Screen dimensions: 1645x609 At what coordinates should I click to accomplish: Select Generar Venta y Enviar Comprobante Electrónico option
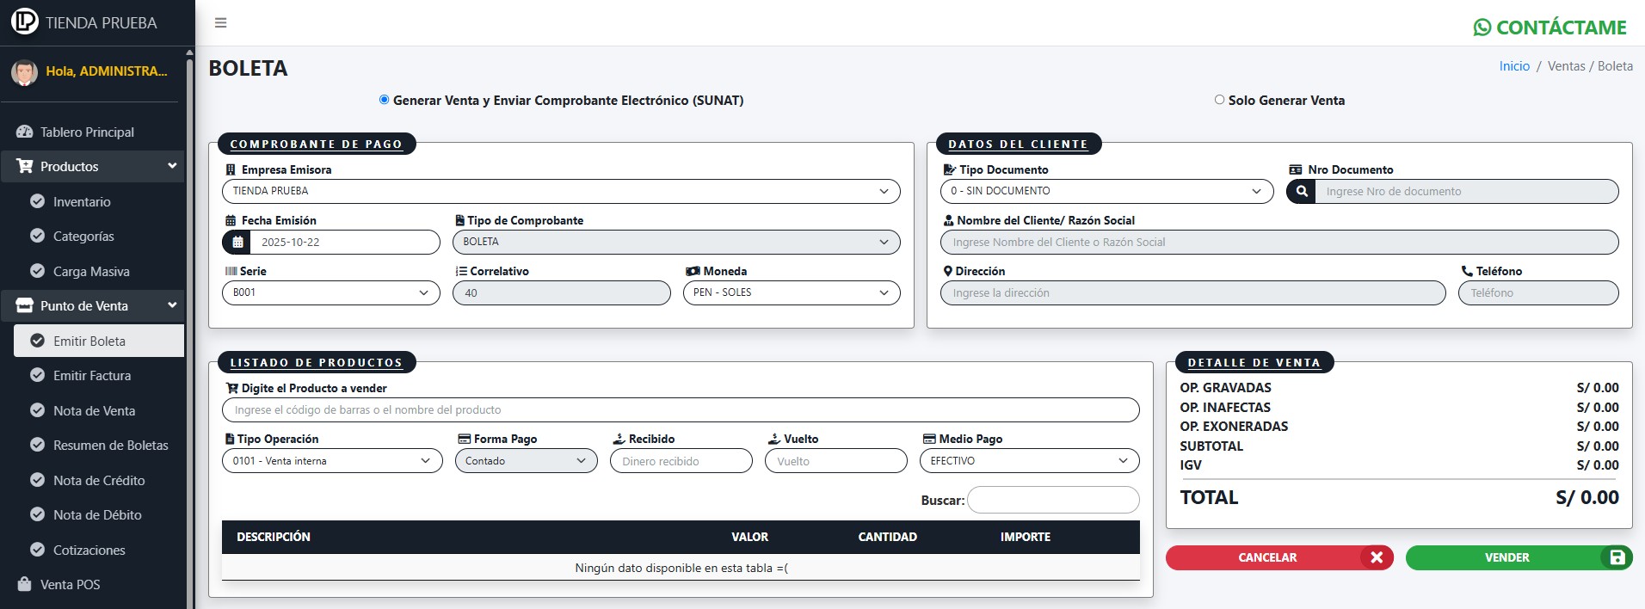coord(385,100)
